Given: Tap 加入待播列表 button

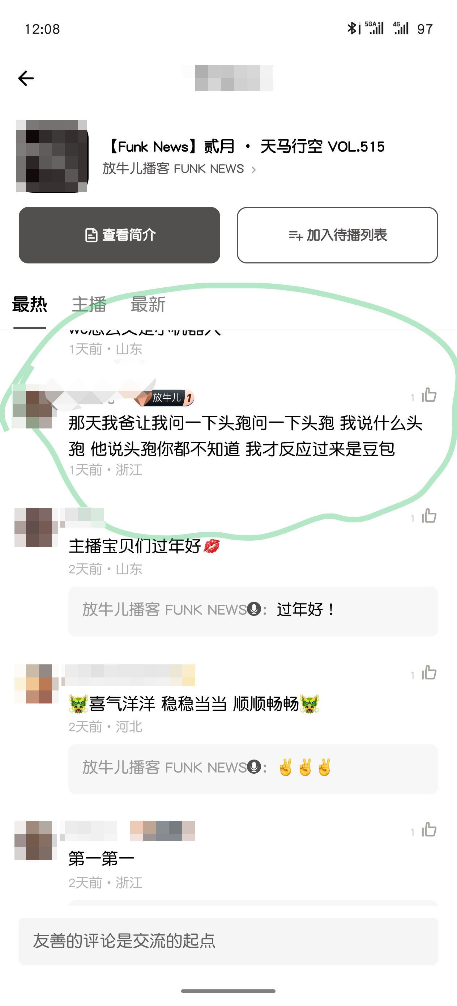Looking at the screenshot, I should (337, 235).
